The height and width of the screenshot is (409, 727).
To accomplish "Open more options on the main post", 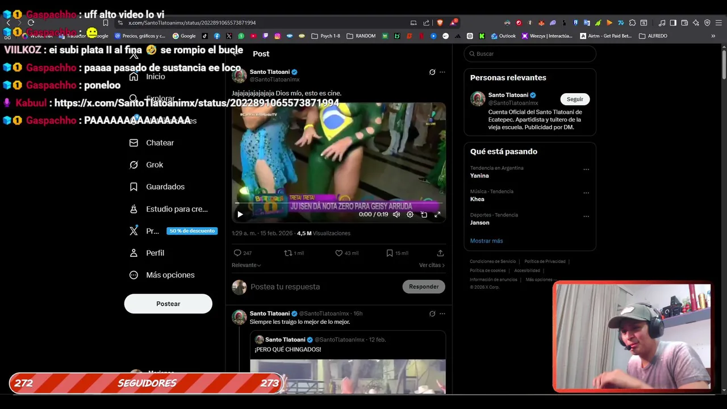I will [x=442, y=72].
